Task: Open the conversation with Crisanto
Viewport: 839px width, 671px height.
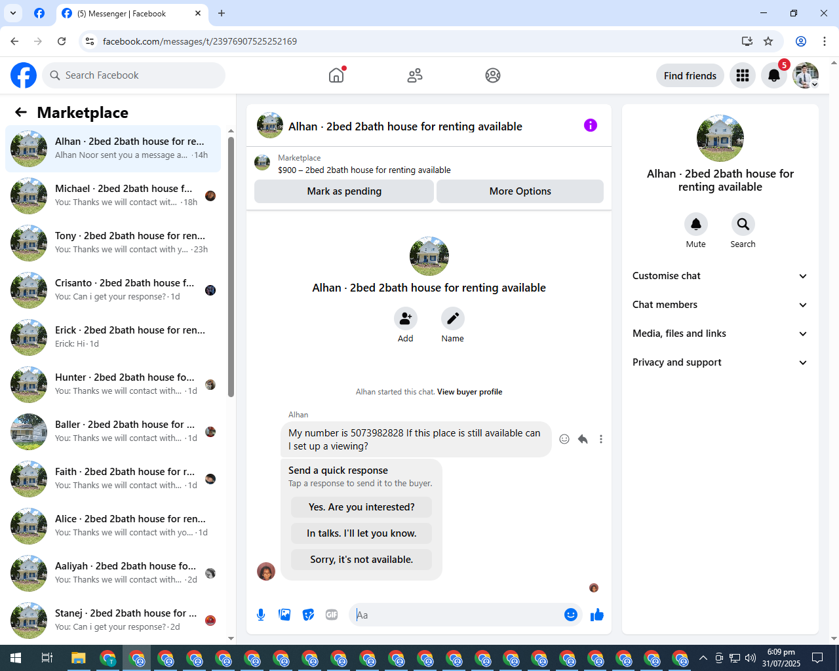Action: [113, 290]
